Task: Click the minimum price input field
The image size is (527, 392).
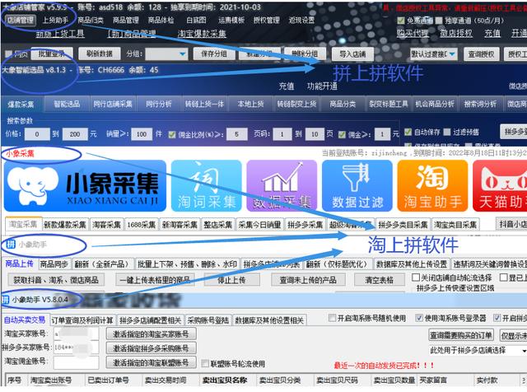Action: click(x=36, y=133)
